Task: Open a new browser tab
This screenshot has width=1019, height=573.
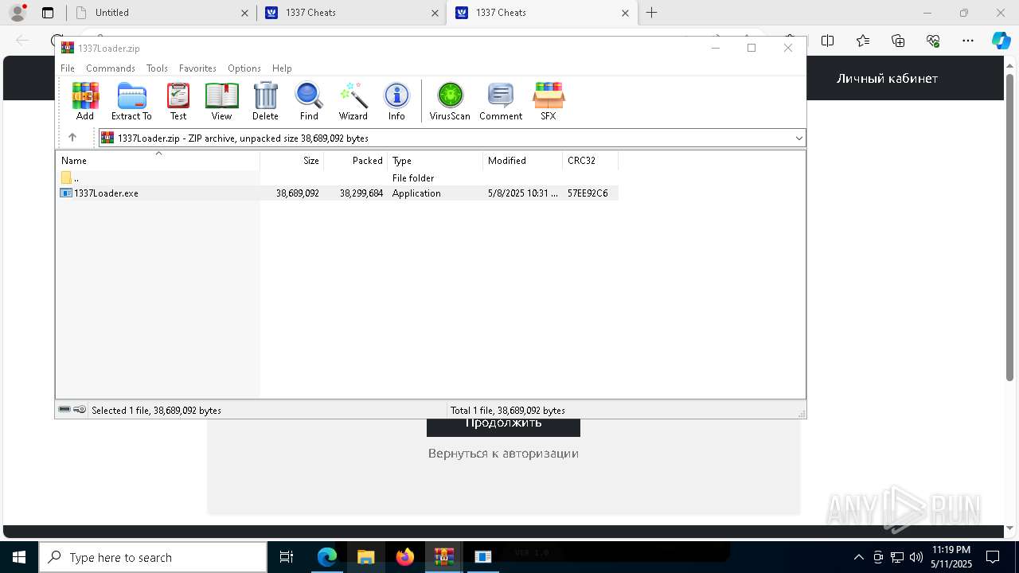Action: point(651,13)
